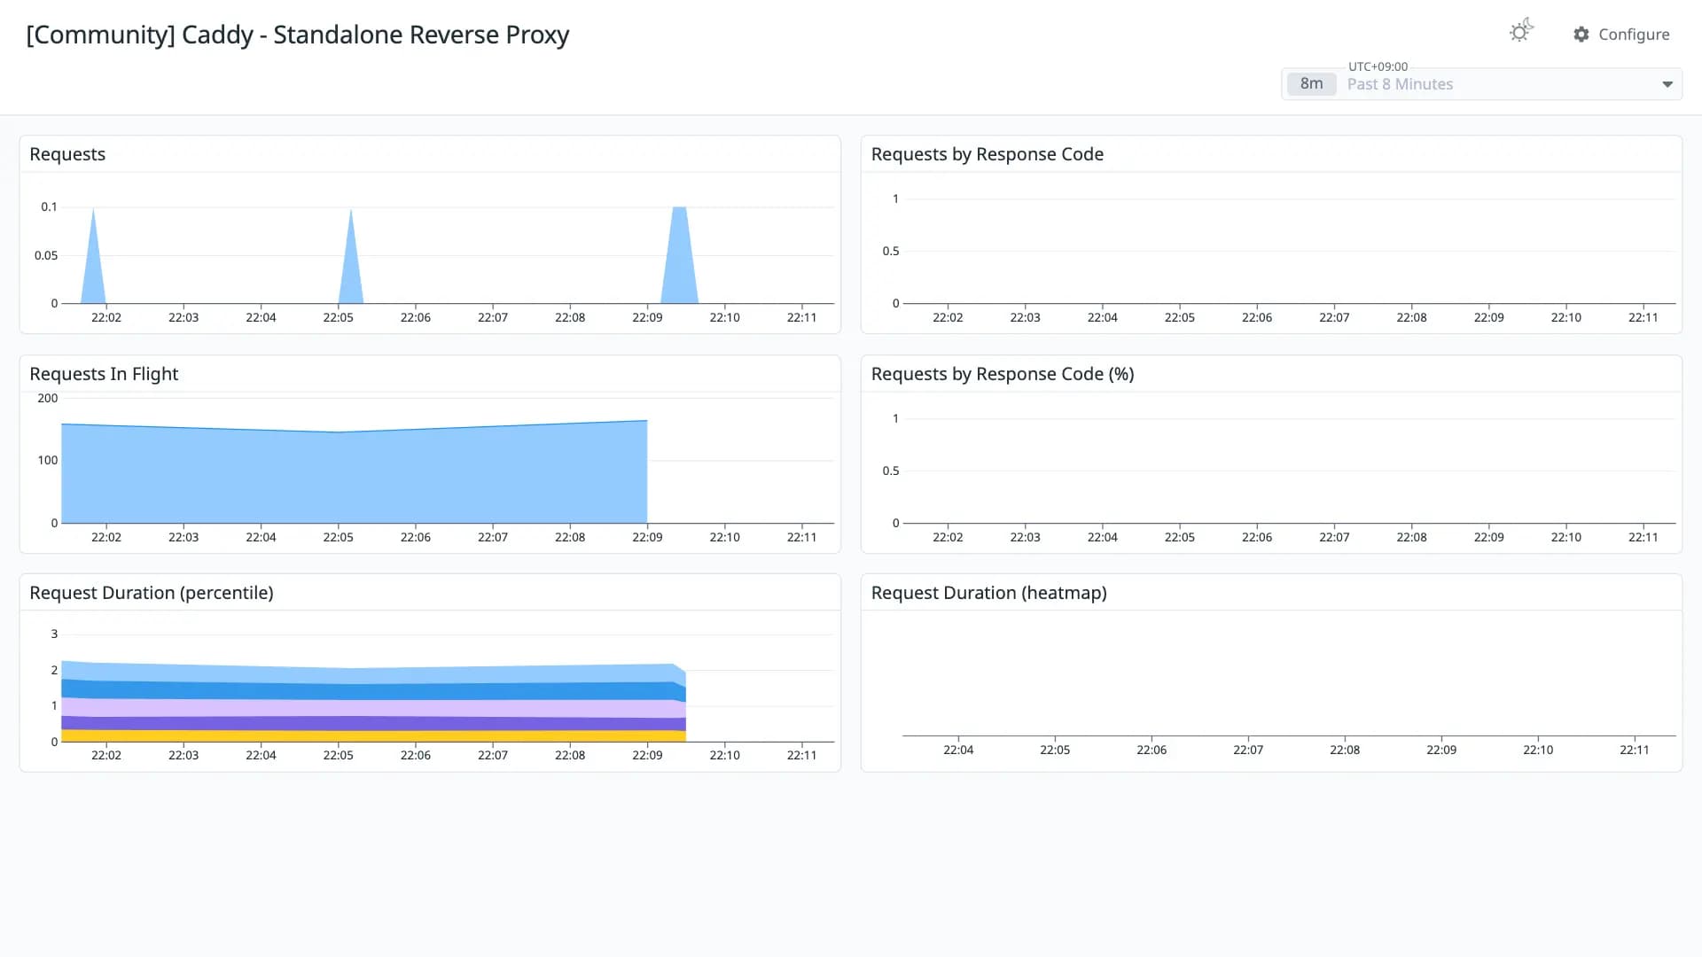
Task: Click the Requests by Response Code (%) title
Action: [x=1002, y=374]
